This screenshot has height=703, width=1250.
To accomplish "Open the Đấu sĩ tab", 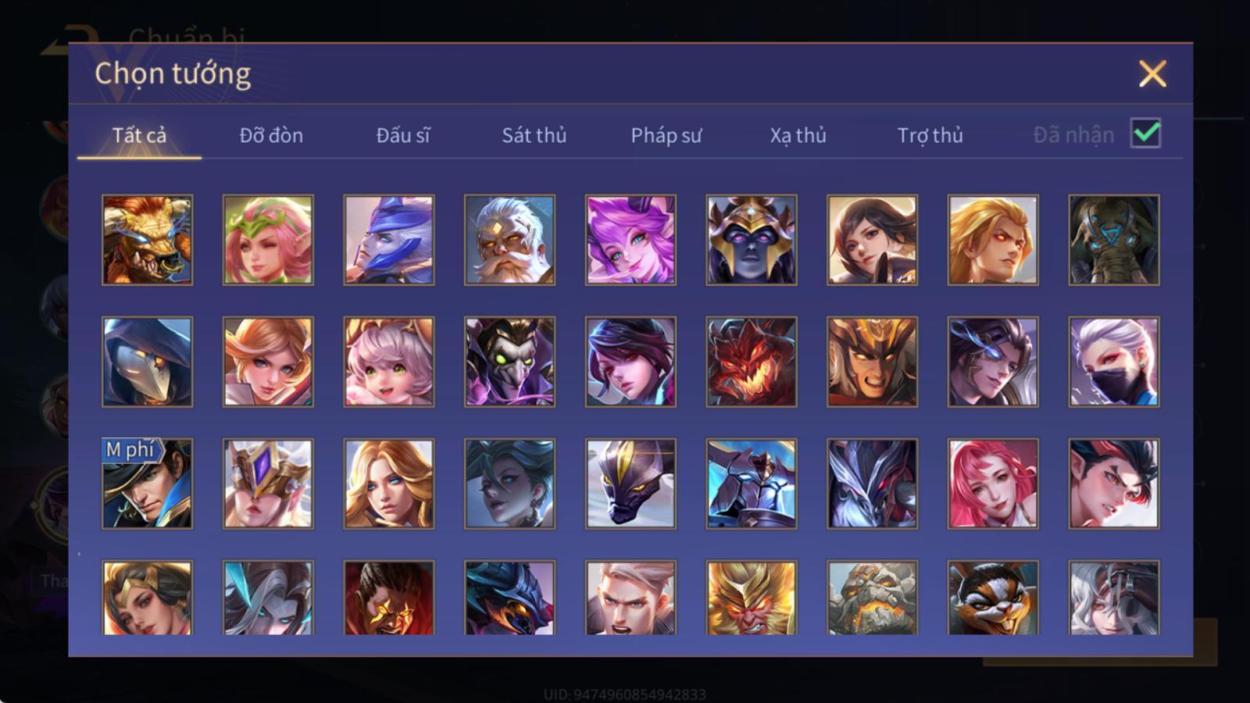I will [403, 135].
